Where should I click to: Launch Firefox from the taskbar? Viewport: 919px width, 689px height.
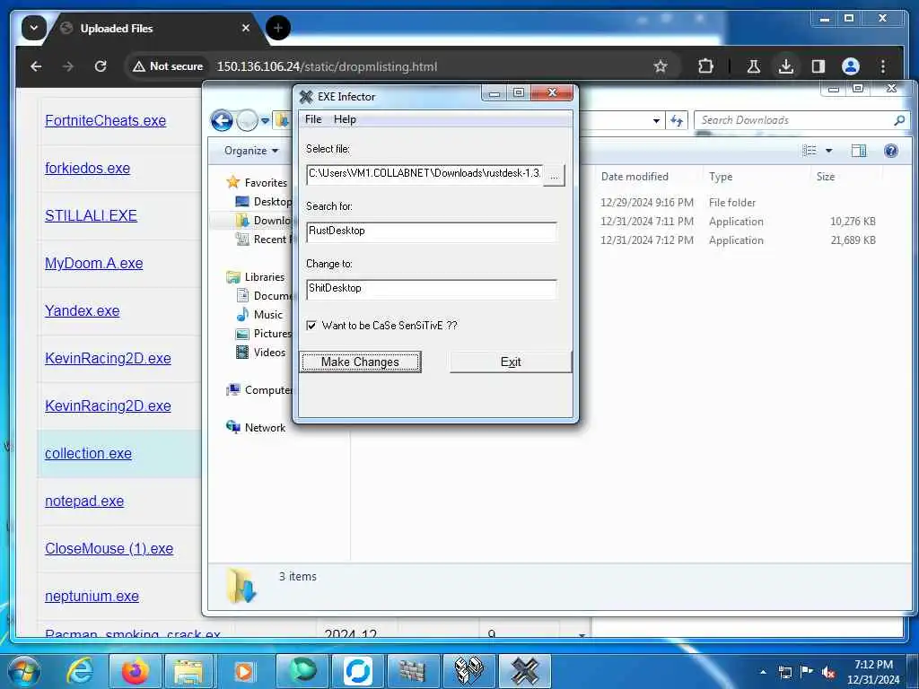136,671
